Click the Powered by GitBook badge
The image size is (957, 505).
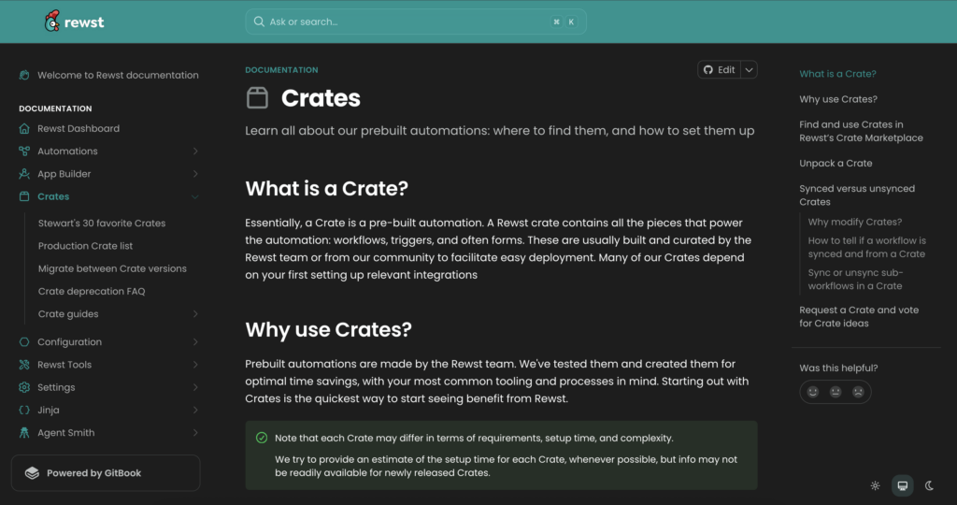[x=105, y=473]
